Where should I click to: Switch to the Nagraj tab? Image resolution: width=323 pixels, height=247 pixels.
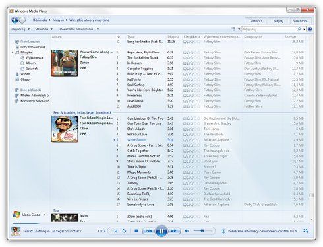point(278,21)
